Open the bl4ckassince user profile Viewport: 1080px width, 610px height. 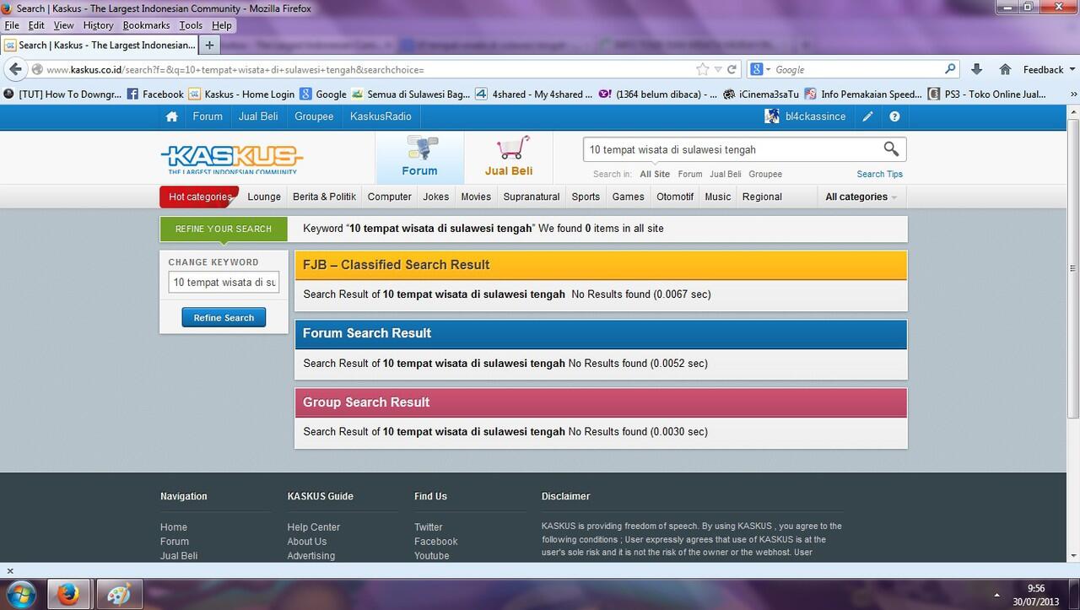(x=805, y=116)
